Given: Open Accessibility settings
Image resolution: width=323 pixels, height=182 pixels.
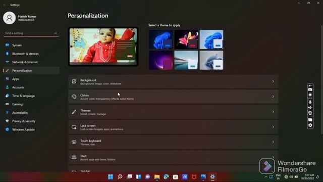Looking at the screenshot, I should point(31,113).
